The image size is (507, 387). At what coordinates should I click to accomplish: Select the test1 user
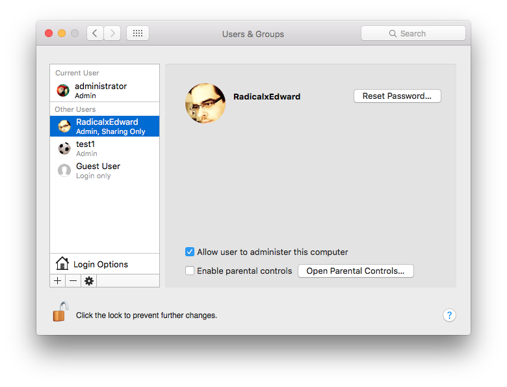[105, 148]
